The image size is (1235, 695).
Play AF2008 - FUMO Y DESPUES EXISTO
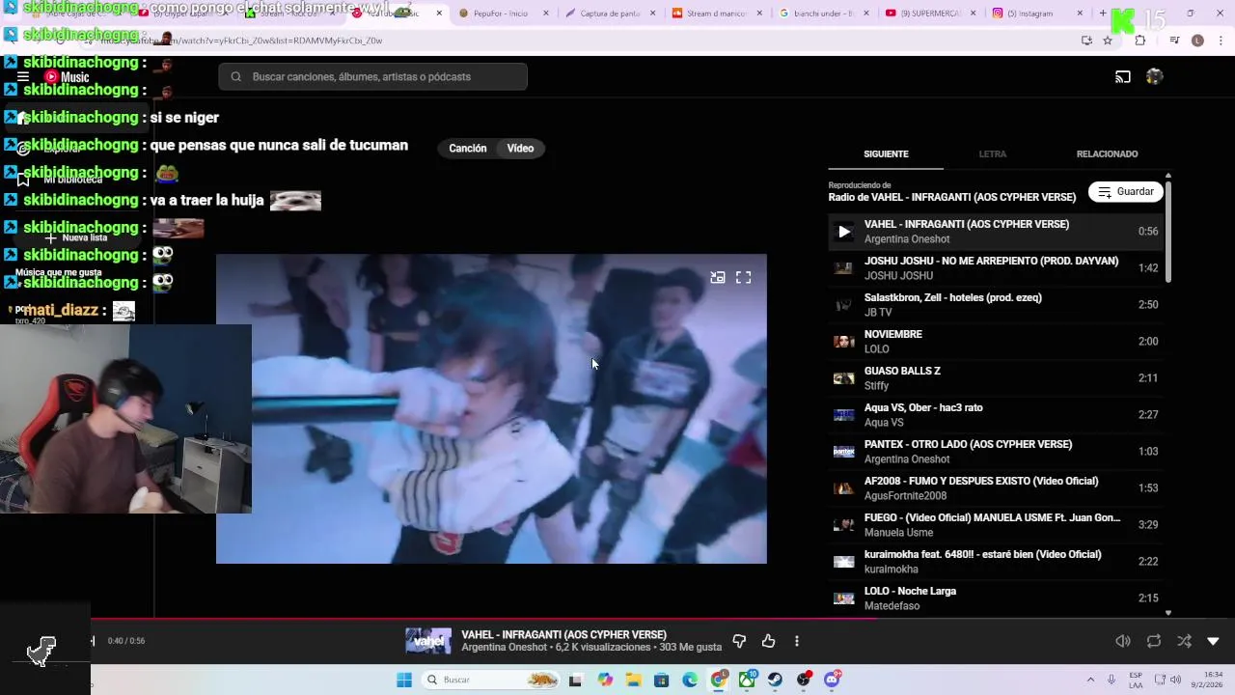pos(995,488)
